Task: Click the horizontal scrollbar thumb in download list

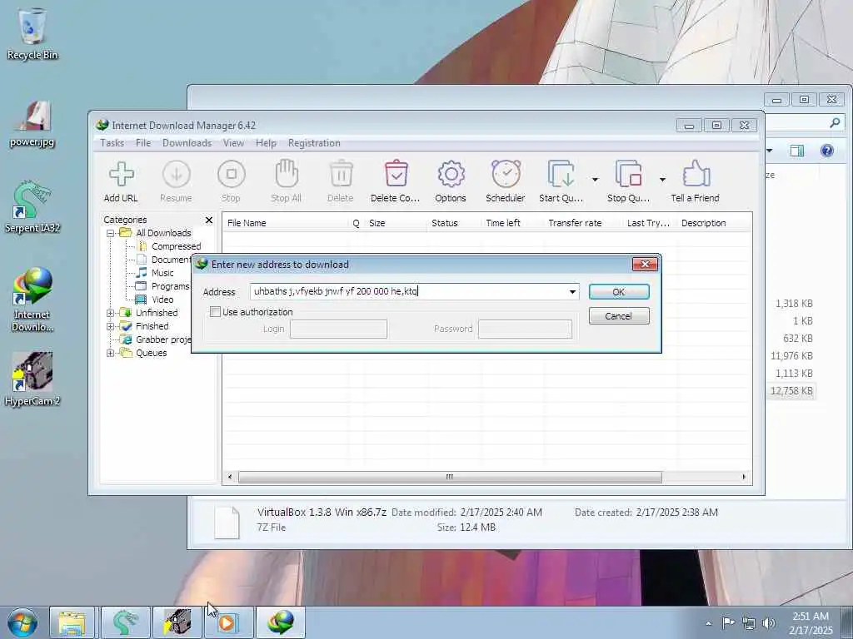Action: pos(450,477)
